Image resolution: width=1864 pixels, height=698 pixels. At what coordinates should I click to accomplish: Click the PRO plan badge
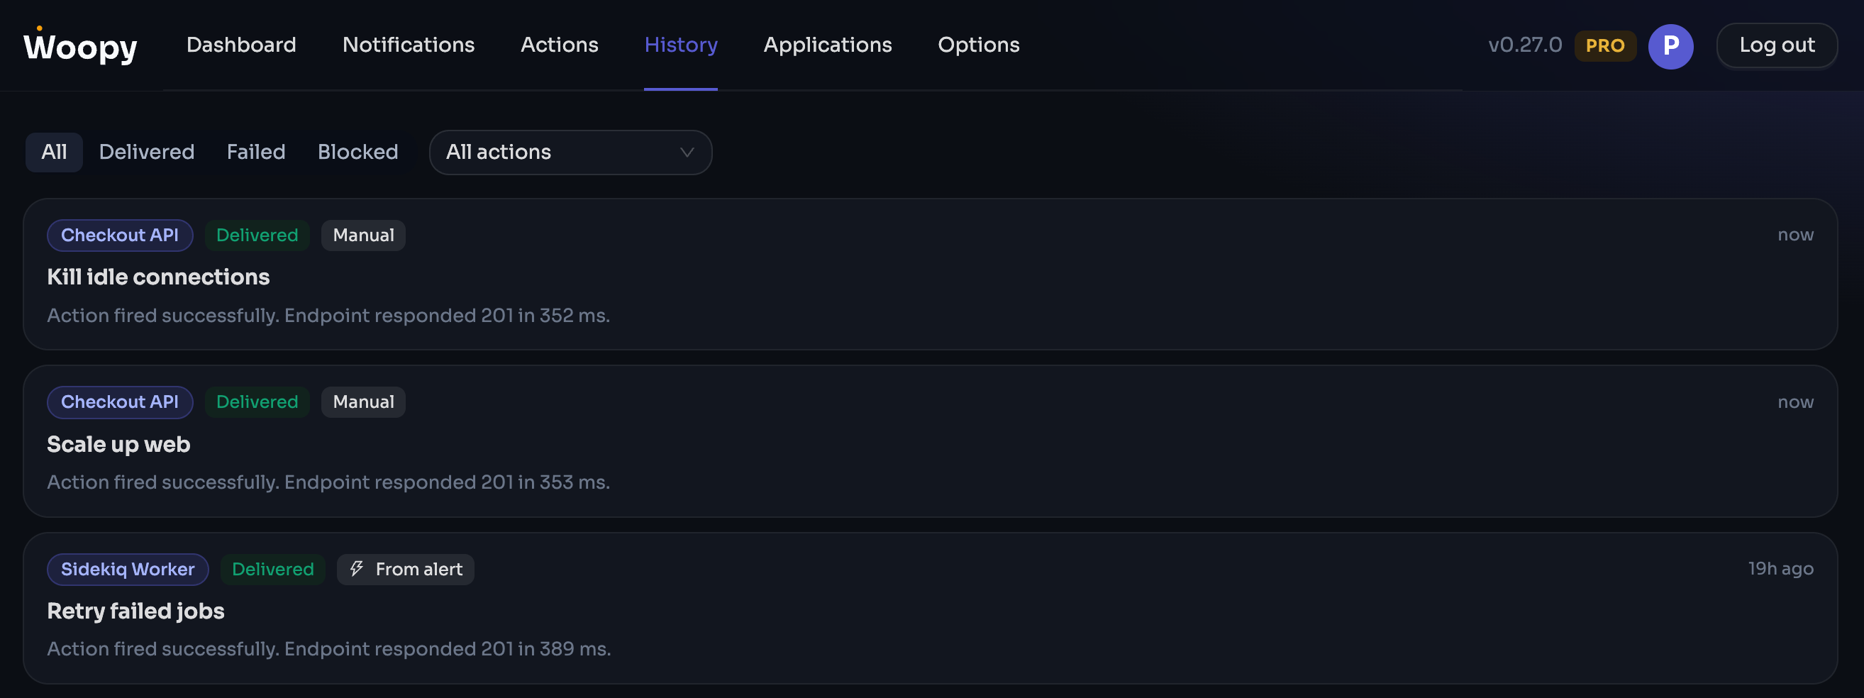tap(1605, 45)
